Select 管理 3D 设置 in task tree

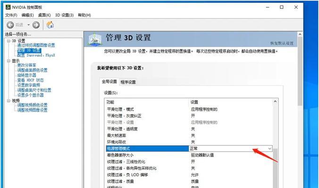coord(29,50)
